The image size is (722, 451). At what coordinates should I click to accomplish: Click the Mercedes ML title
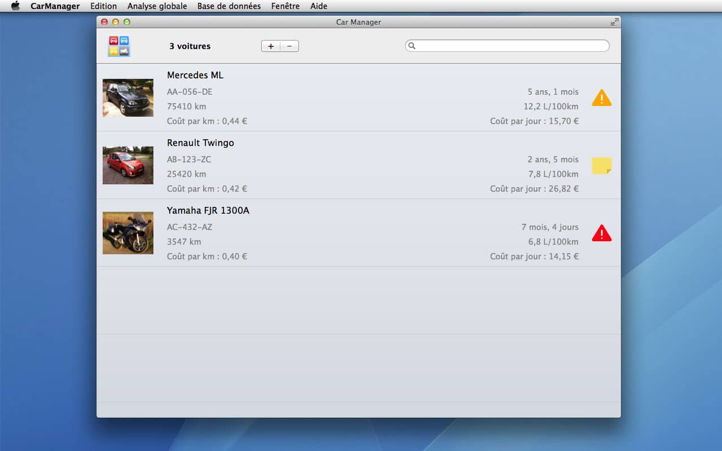point(195,76)
